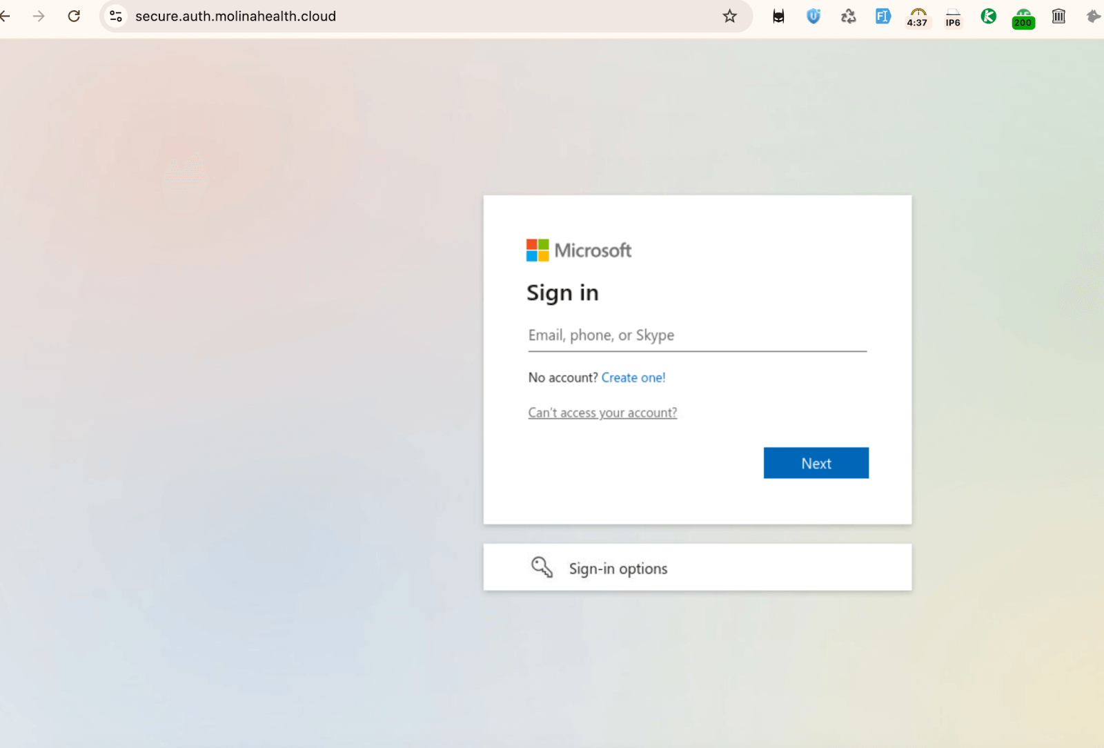Open 'Can't access your account?' link
This screenshot has height=748, width=1104.
coord(602,413)
